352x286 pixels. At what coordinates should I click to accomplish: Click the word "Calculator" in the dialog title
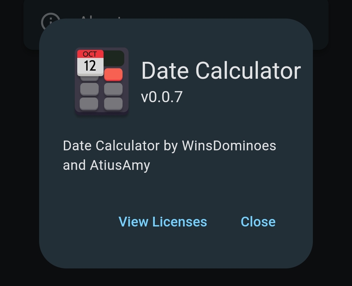[248, 71]
